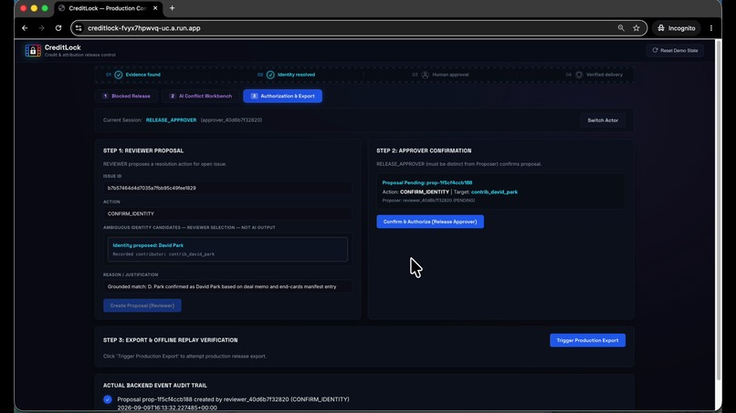Click the page vertical scrollbar
The width and height of the screenshot is (736, 413).
click(x=718, y=210)
